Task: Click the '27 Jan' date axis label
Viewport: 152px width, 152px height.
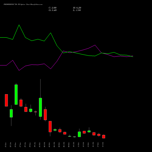Action: point(20,145)
